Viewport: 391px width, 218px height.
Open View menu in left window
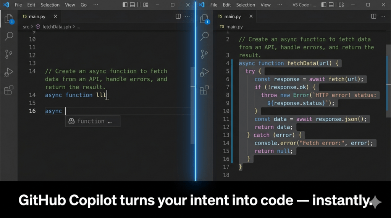(70, 5)
